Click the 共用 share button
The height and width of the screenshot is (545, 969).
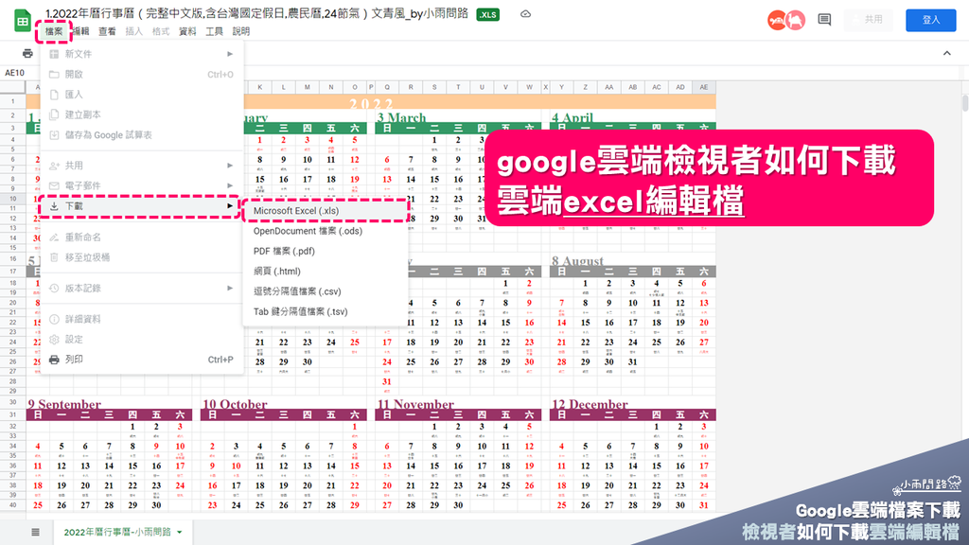(867, 20)
